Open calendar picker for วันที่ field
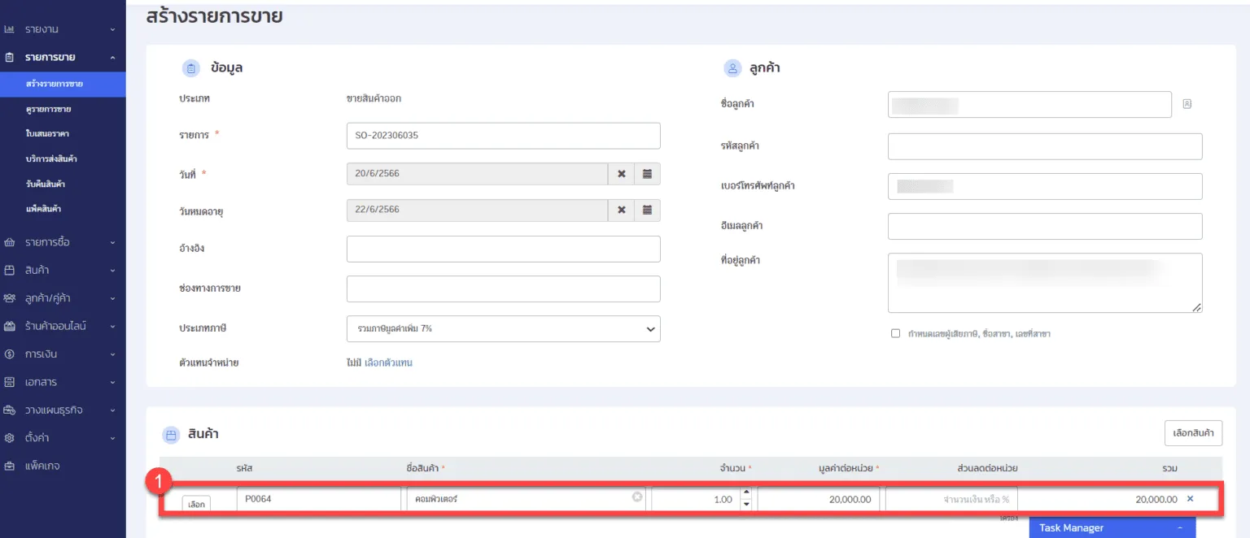Viewport: 1250px width, 538px height. click(647, 174)
